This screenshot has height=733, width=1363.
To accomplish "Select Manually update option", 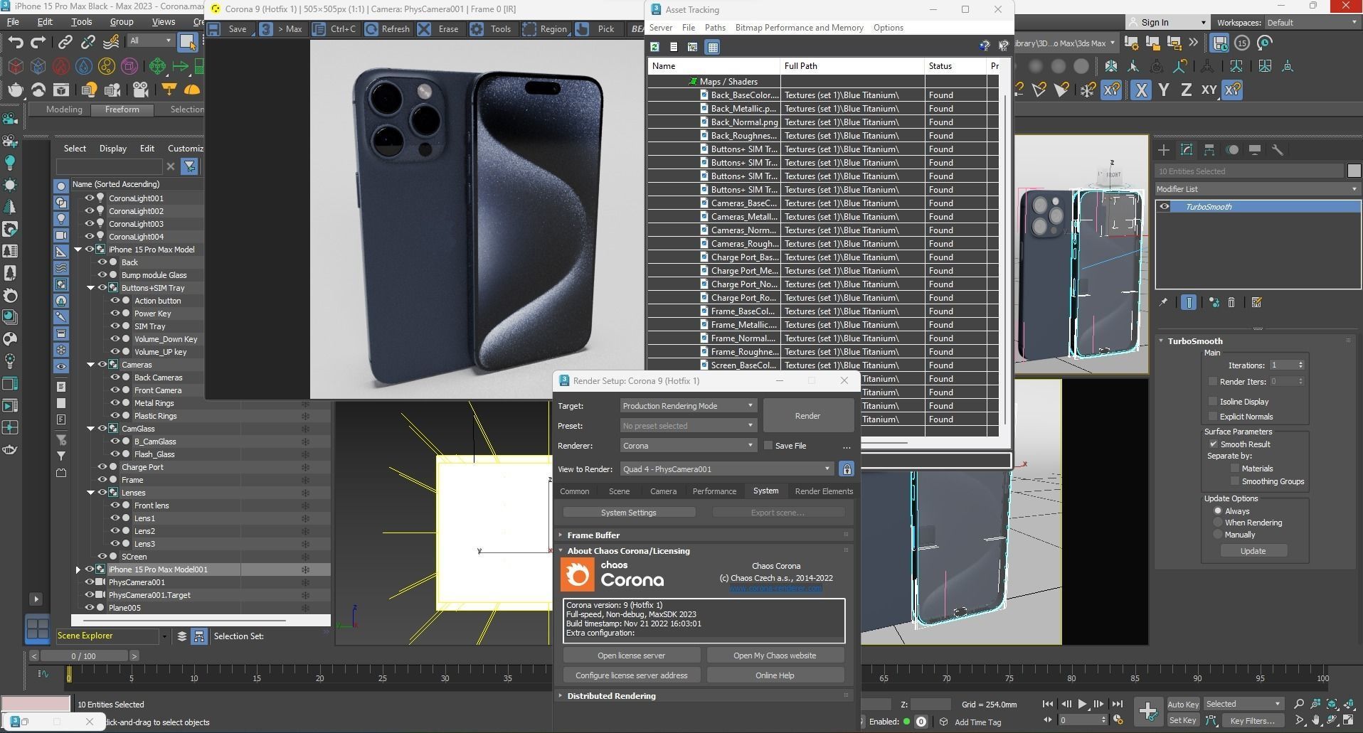I will [x=1218, y=535].
